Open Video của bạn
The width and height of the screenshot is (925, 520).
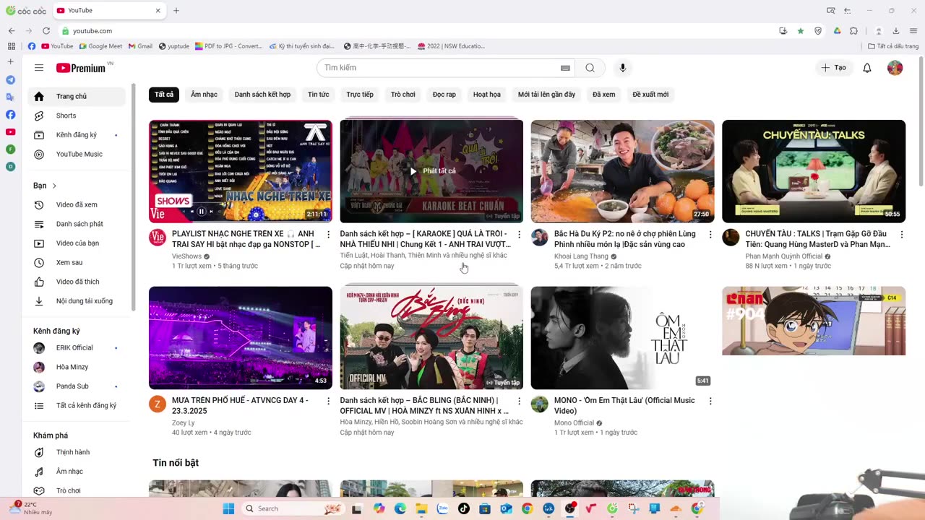tap(78, 243)
